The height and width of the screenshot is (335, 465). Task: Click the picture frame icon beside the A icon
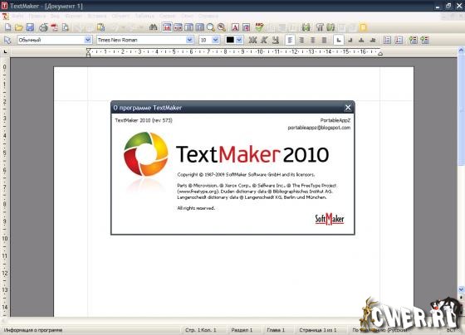[246, 27]
